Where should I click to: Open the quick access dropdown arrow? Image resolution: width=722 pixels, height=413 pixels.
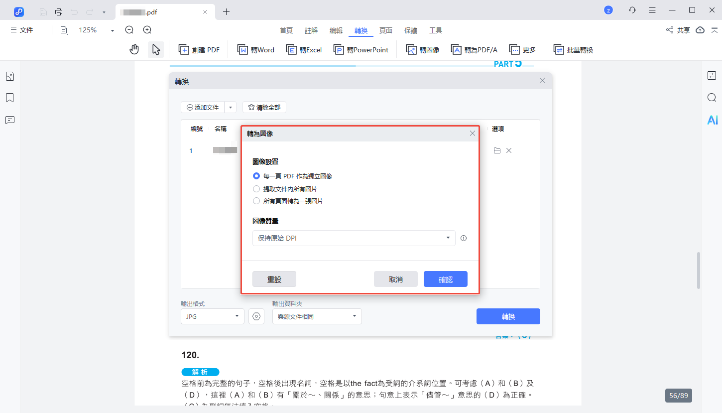click(x=104, y=12)
